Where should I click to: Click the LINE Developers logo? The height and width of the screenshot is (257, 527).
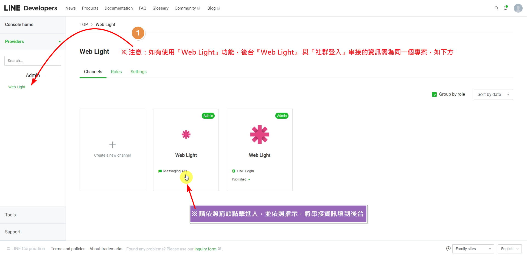(30, 8)
